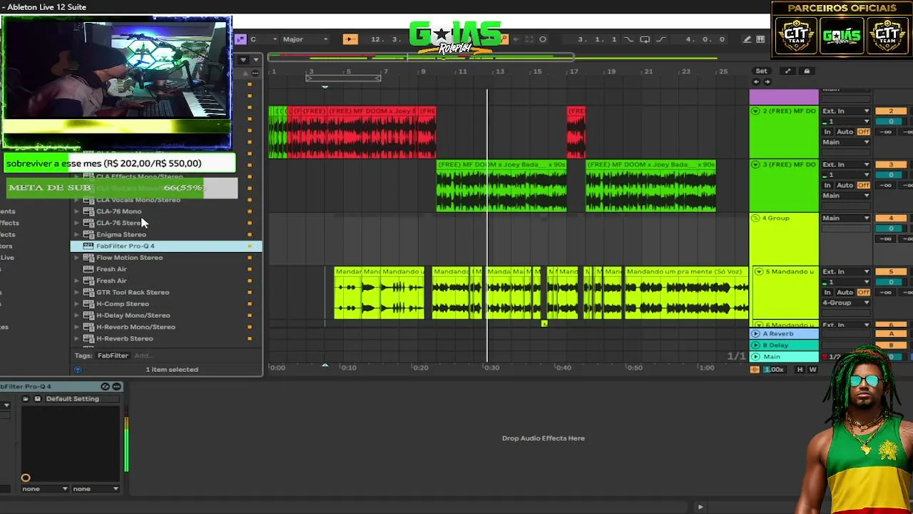Open track 3 Main output dropdown
Image resolution: width=913 pixels, height=514 pixels.
[846, 196]
